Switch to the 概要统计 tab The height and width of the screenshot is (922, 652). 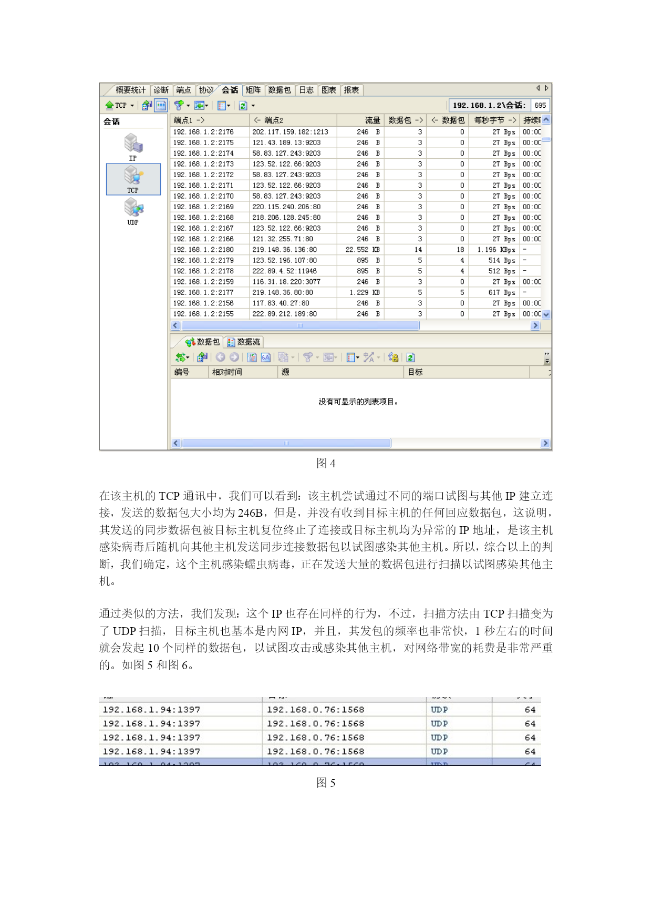coord(130,90)
